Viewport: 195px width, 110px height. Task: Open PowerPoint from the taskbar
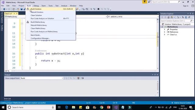pos(108,107)
